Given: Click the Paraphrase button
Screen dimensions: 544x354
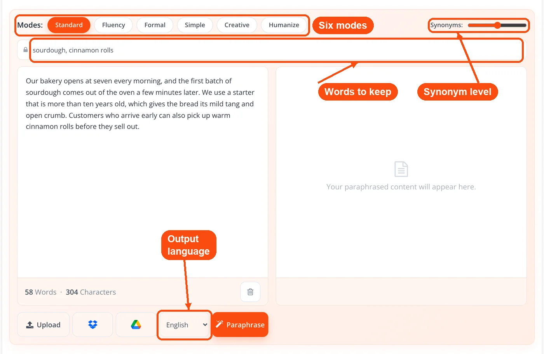Looking at the screenshot, I should click(x=241, y=324).
